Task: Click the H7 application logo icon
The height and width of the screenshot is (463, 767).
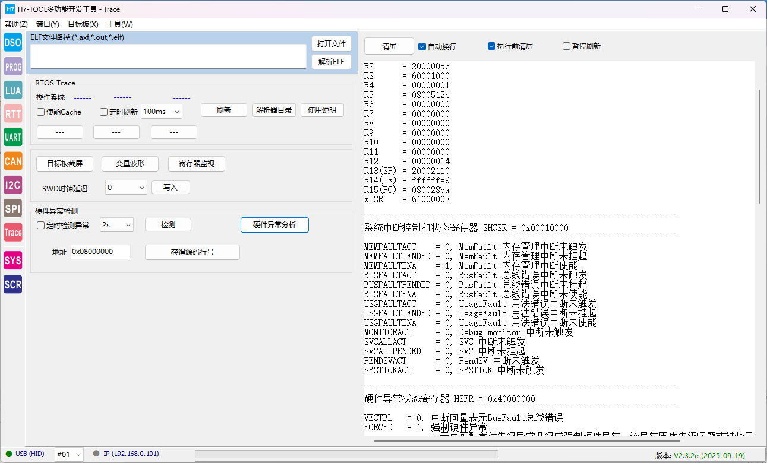Action: (x=10, y=9)
